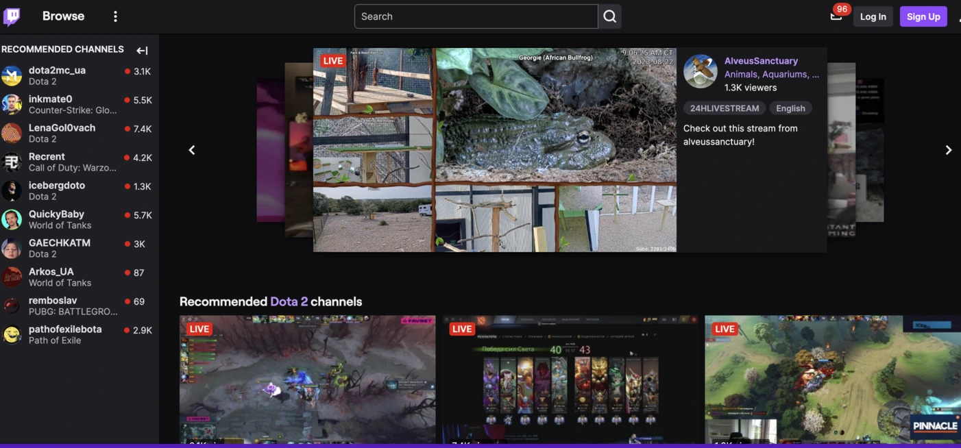The width and height of the screenshot is (961, 448).
Task: Click the magnifying glass search button
Action: click(609, 16)
